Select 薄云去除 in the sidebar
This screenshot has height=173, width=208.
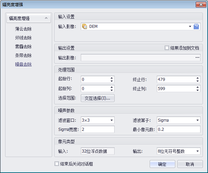24,29
